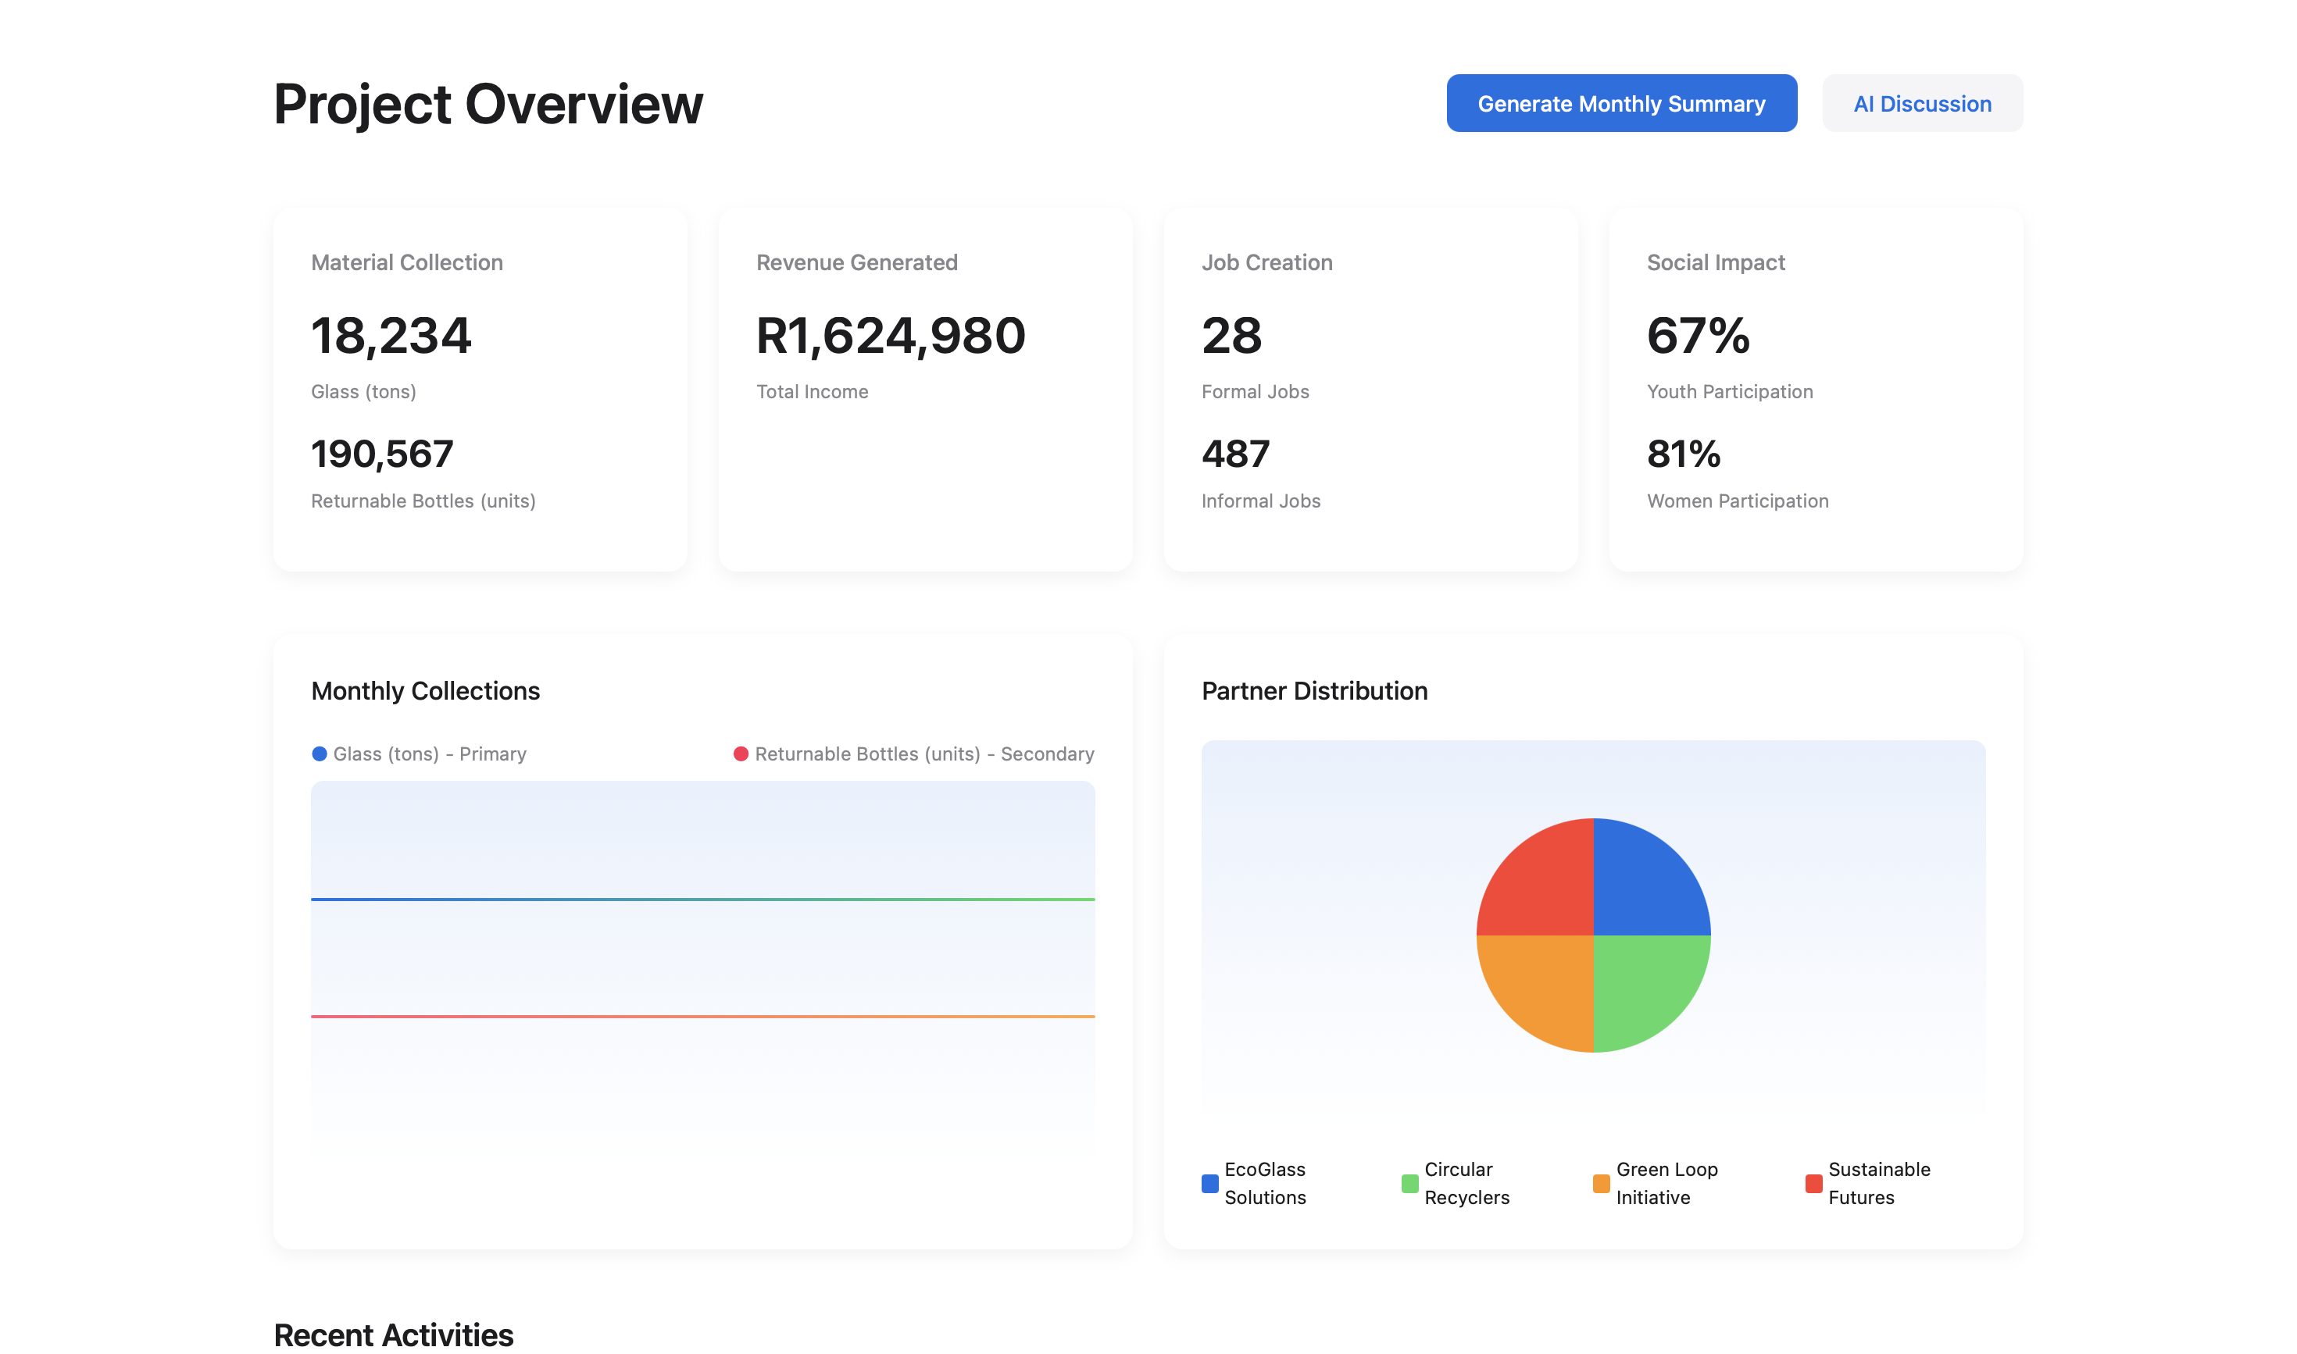
Task: Click the Generate Monthly Summary button
Action: pos(1621,103)
